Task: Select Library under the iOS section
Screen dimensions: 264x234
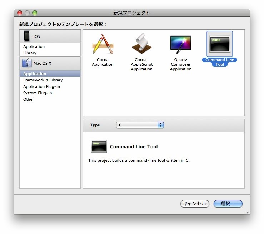Action: [x=30, y=53]
